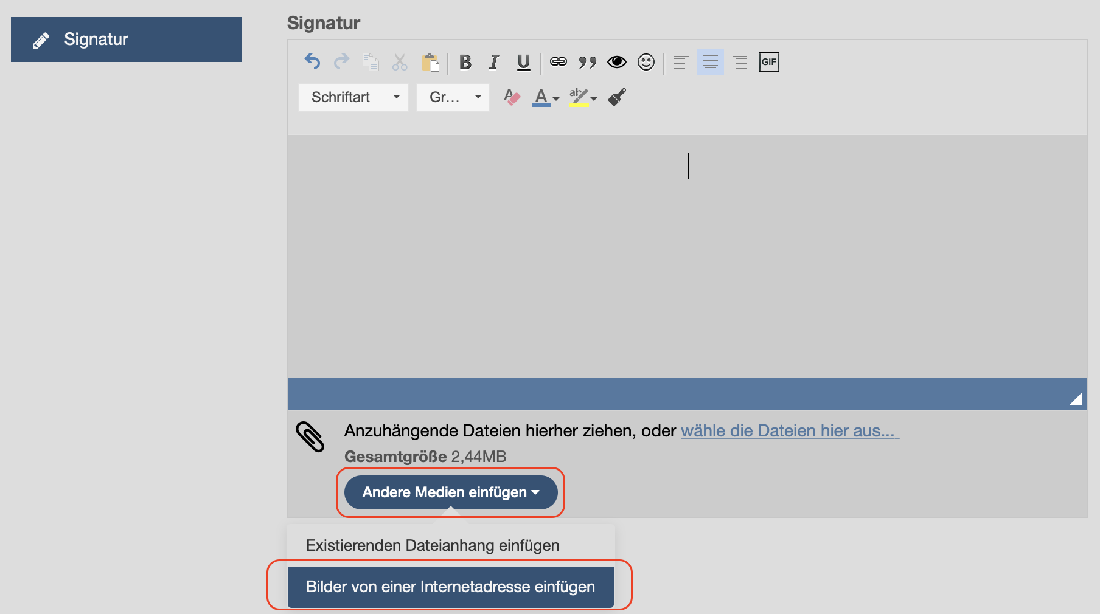Select the format painter brush
1100x614 pixels.
(x=617, y=97)
